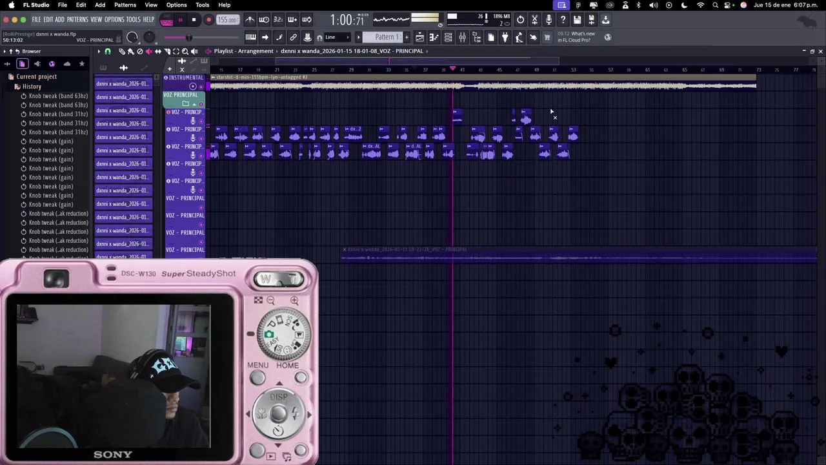826x465 pixels.
Task: Toggle typing keyboard to piano icon
Action: [250, 37]
